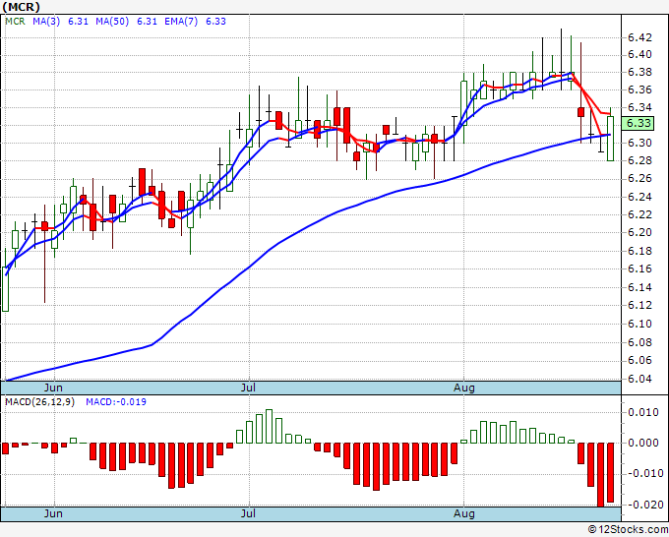The width and height of the screenshot is (669, 537).
Task: Click the 6.04 price axis label
Action: tap(639, 379)
